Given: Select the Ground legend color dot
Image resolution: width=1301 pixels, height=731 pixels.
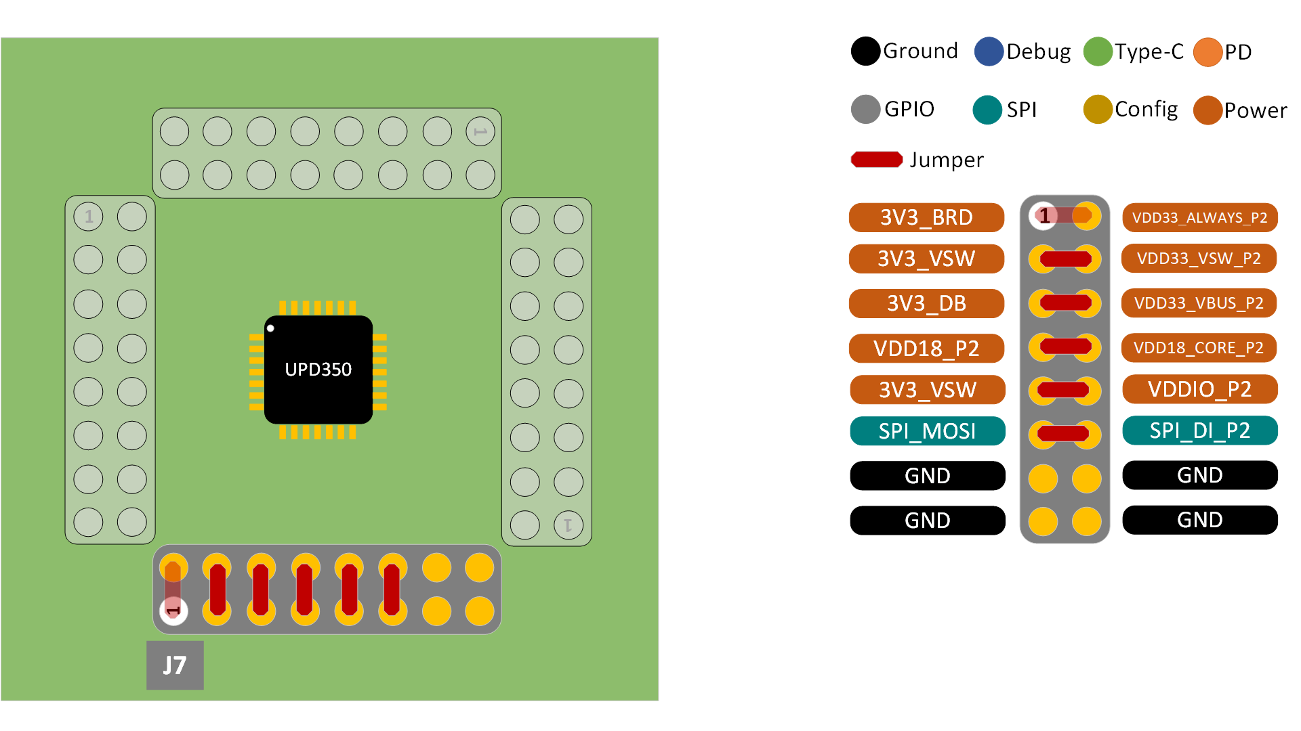Looking at the screenshot, I should 865,51.
